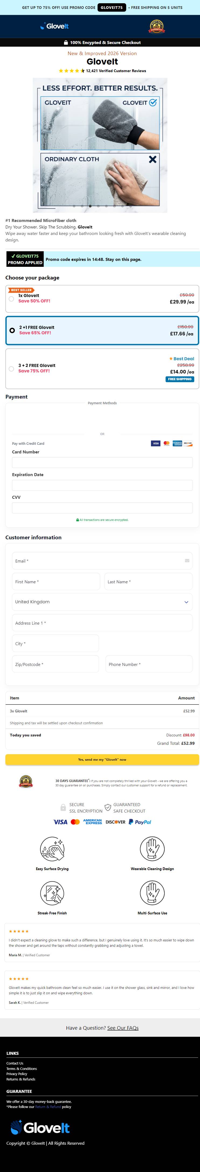
Task: Click the GloveIt logo in footer
Action: 40,1127
